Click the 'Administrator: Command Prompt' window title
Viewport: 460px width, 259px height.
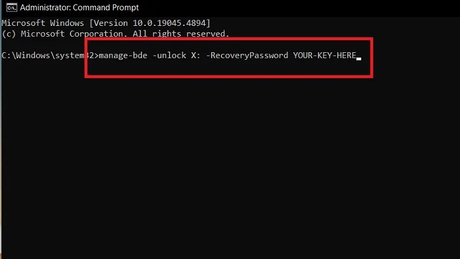tap(79, 7)
